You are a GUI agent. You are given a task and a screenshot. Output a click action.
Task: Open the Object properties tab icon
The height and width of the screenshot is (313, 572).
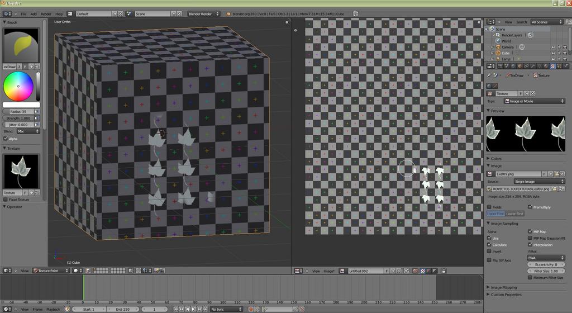tap(520, 66)
